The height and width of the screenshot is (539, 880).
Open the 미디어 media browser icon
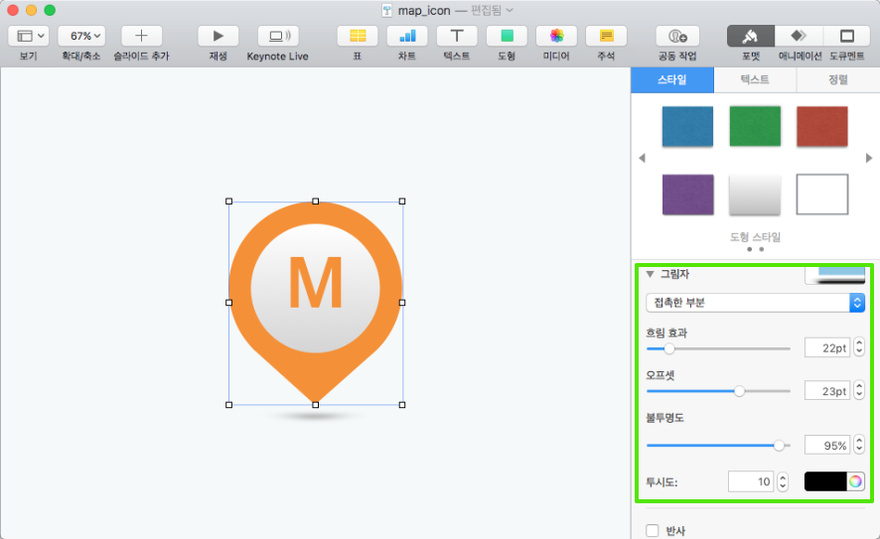click(x=556, y=36)
